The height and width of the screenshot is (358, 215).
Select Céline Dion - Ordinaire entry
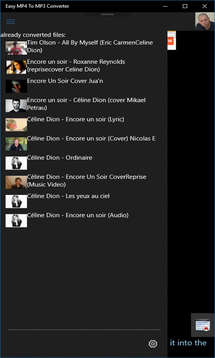tap(60, 158)
